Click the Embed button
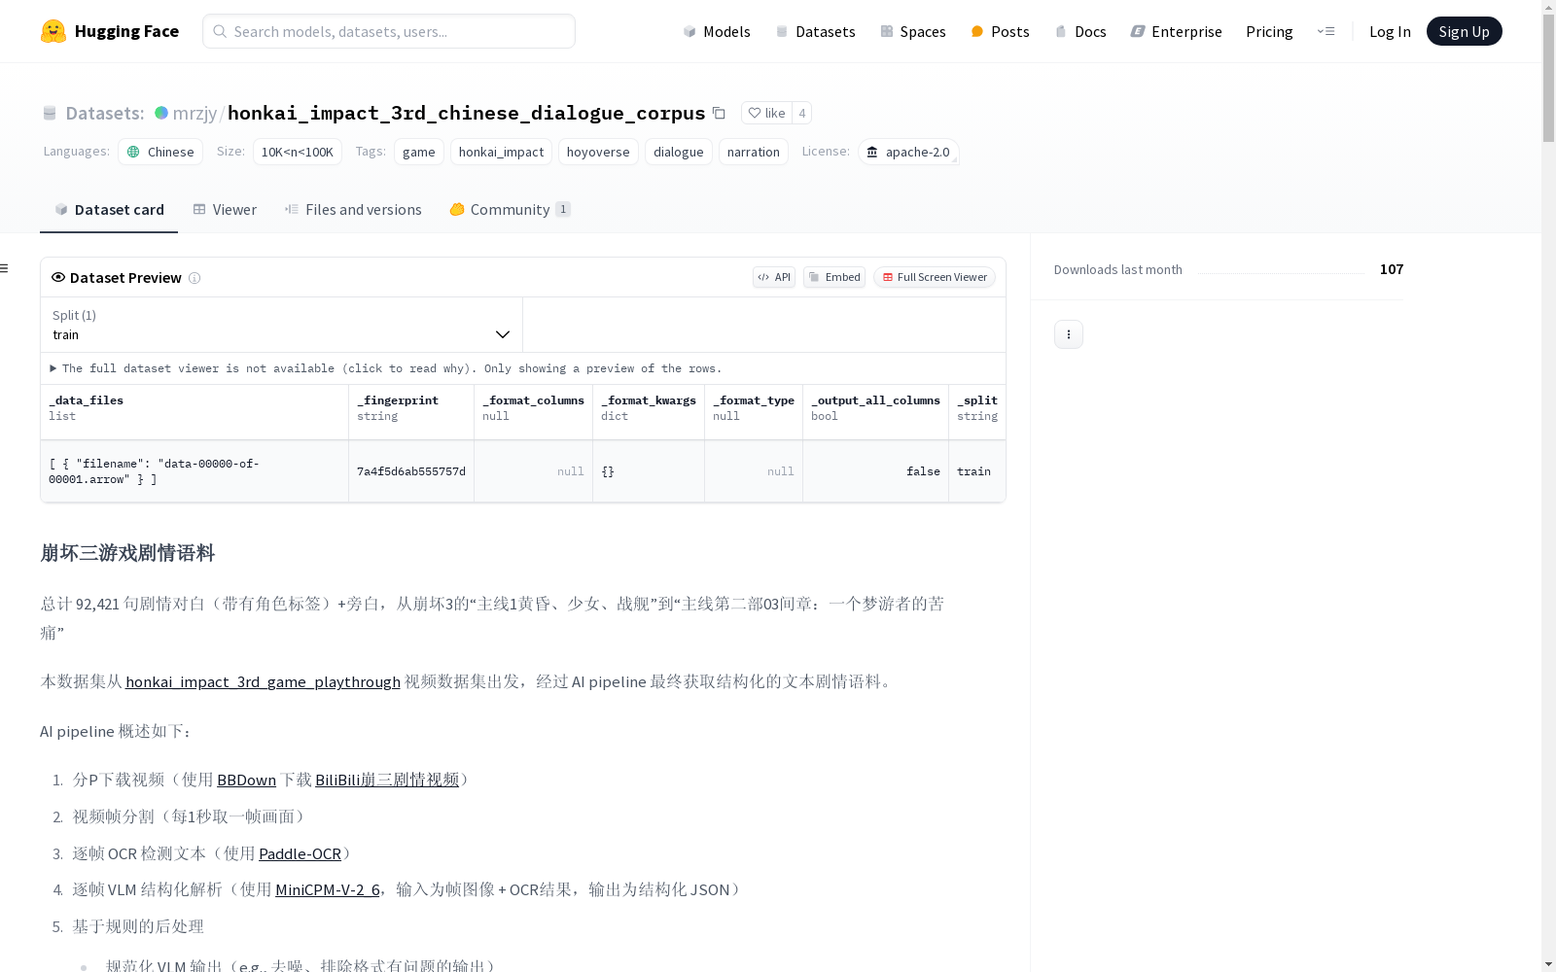 (x=834, y=277)
